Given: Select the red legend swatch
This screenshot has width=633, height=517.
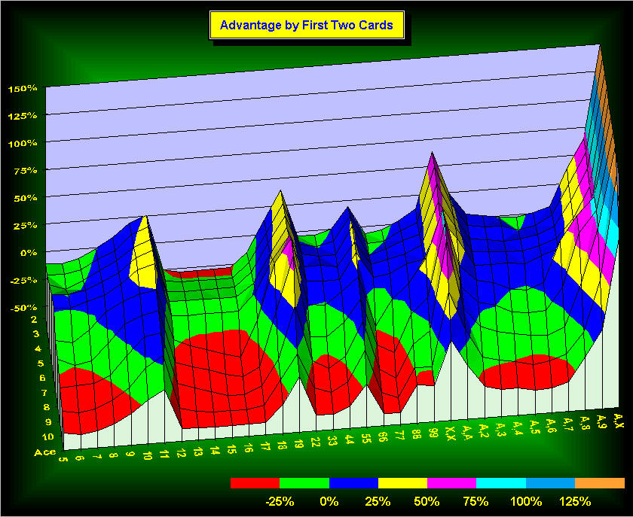Looking at the screenshot, I should (255, 482).
